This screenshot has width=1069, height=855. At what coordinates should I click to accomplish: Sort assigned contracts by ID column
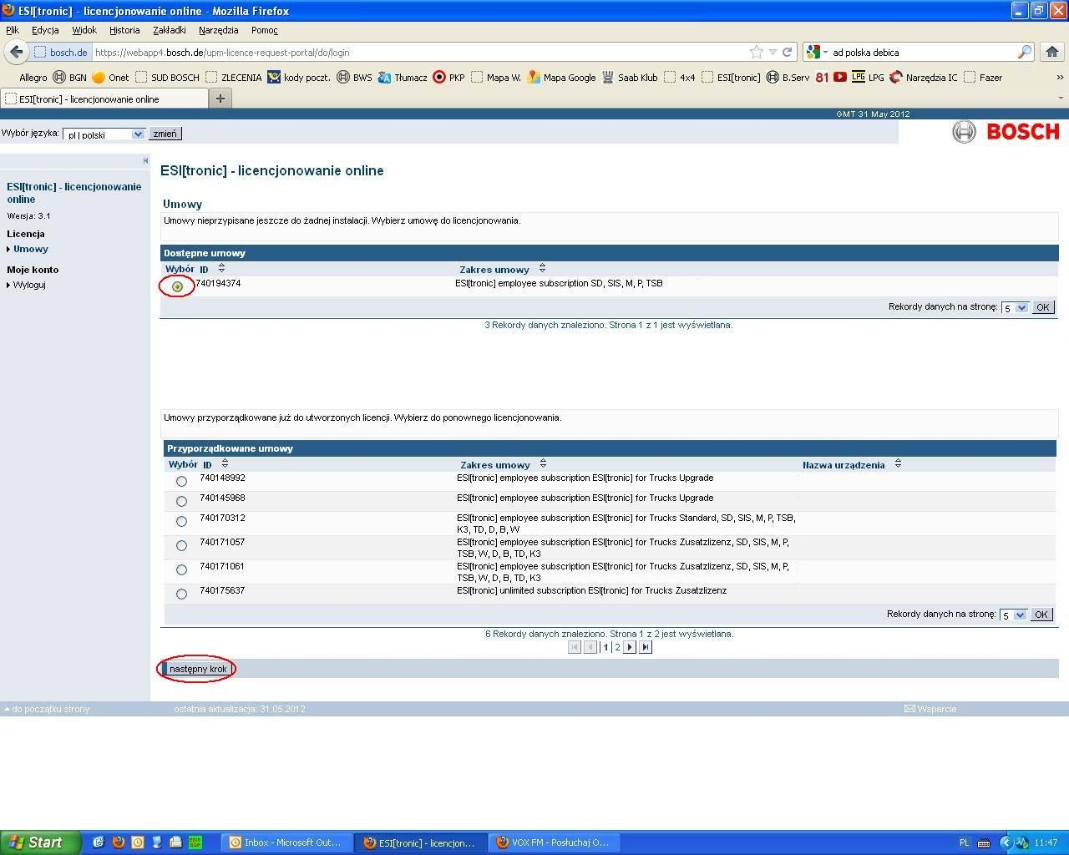tap(225, 463)
